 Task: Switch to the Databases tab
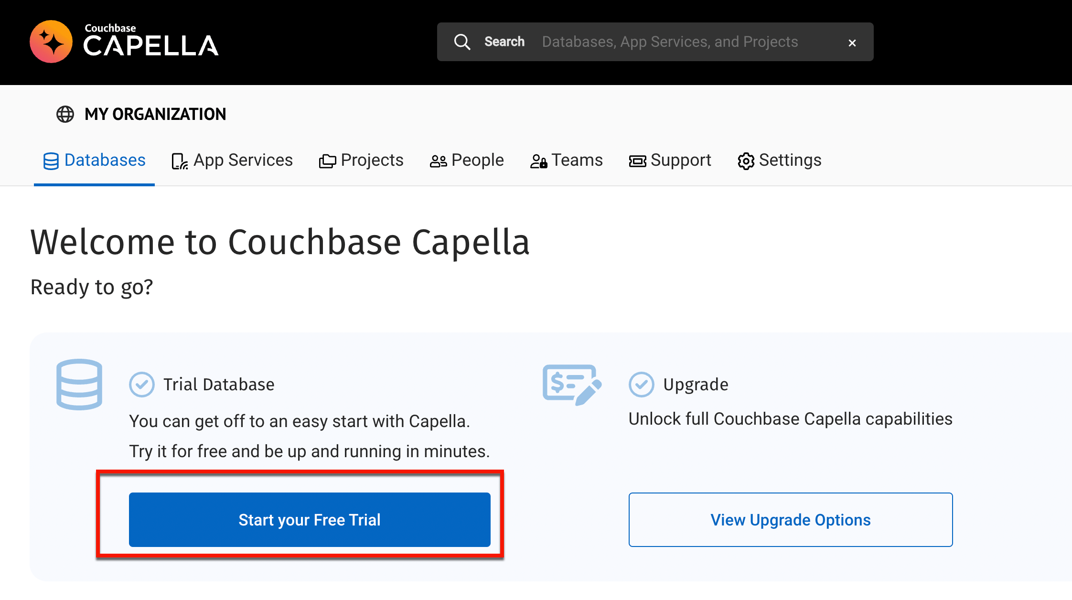click(x=94, y=161)
